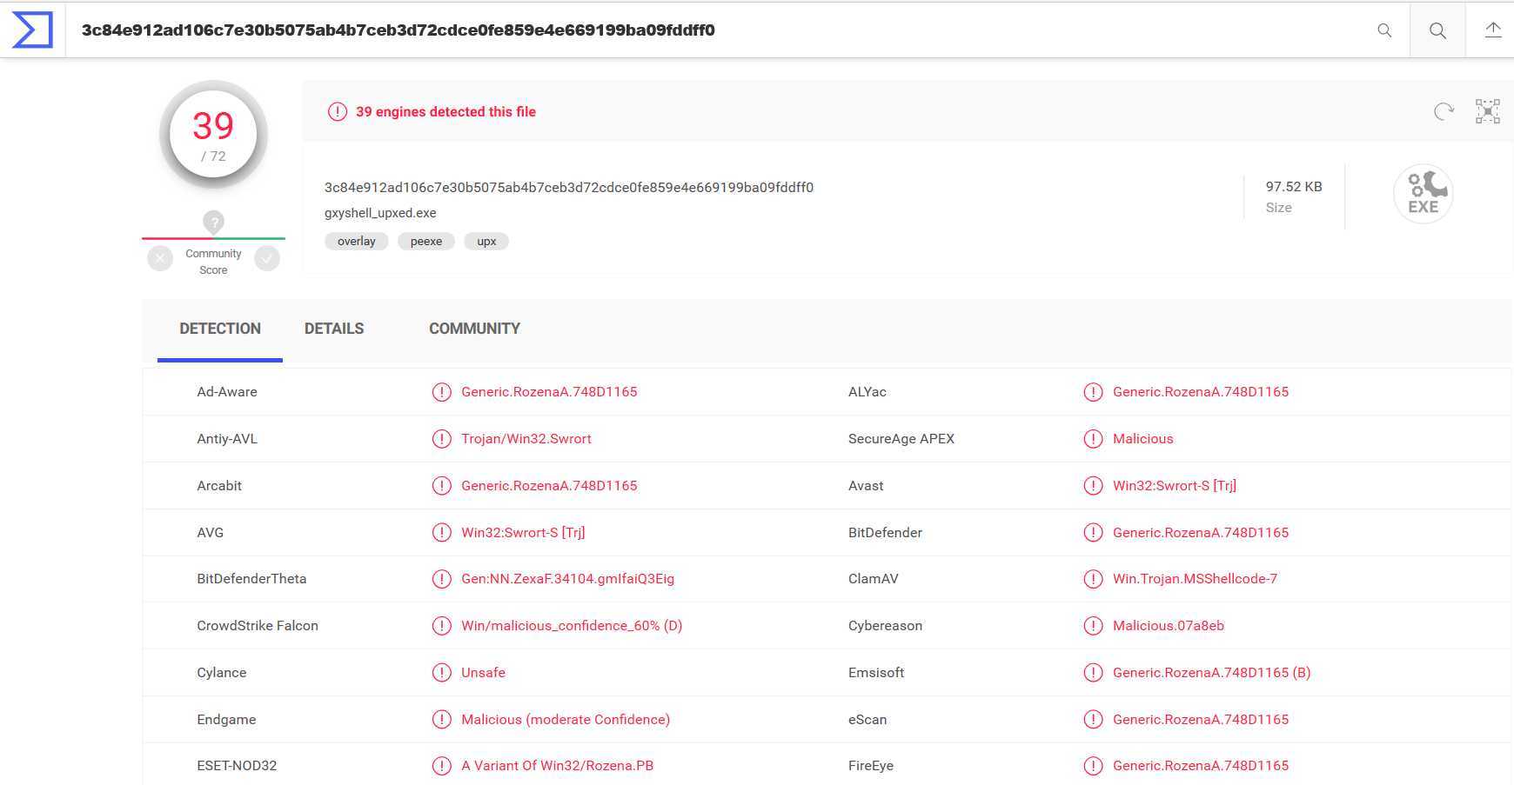This screenshot has height=785, width=1514.
Task: Reanalyze file with the refresh icon
Action: (1444, 111)
